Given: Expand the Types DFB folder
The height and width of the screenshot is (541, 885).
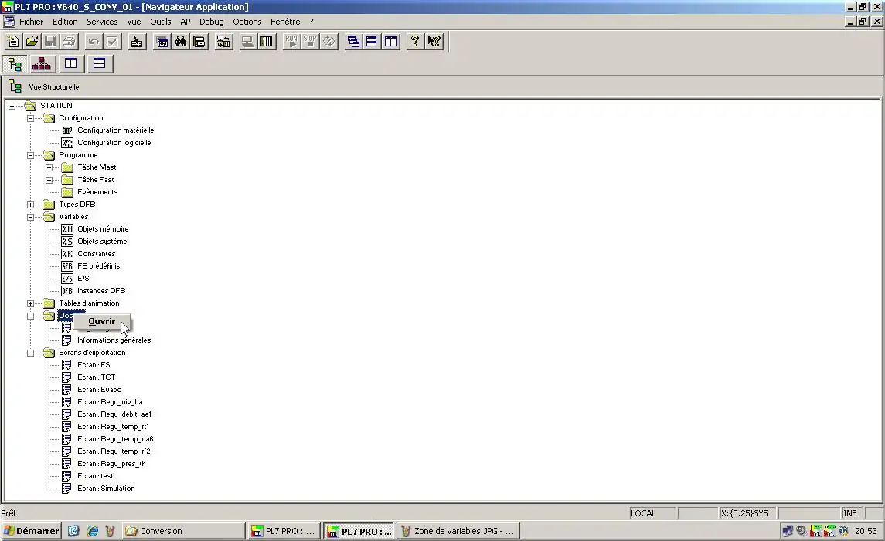Looking at the screenshot, I should click(30, 205).
